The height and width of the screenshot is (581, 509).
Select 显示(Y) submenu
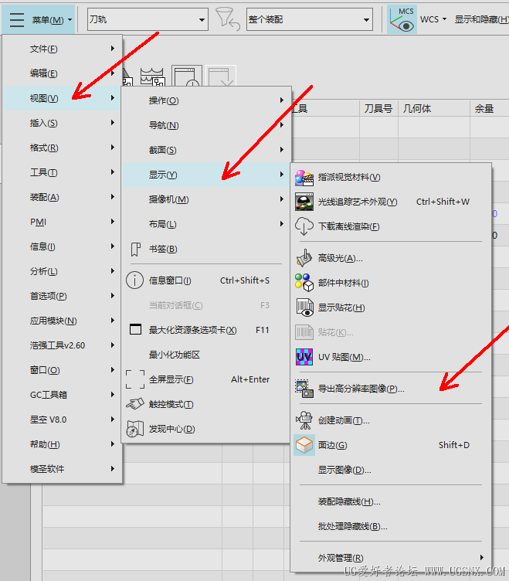click(x=206, y=175)
